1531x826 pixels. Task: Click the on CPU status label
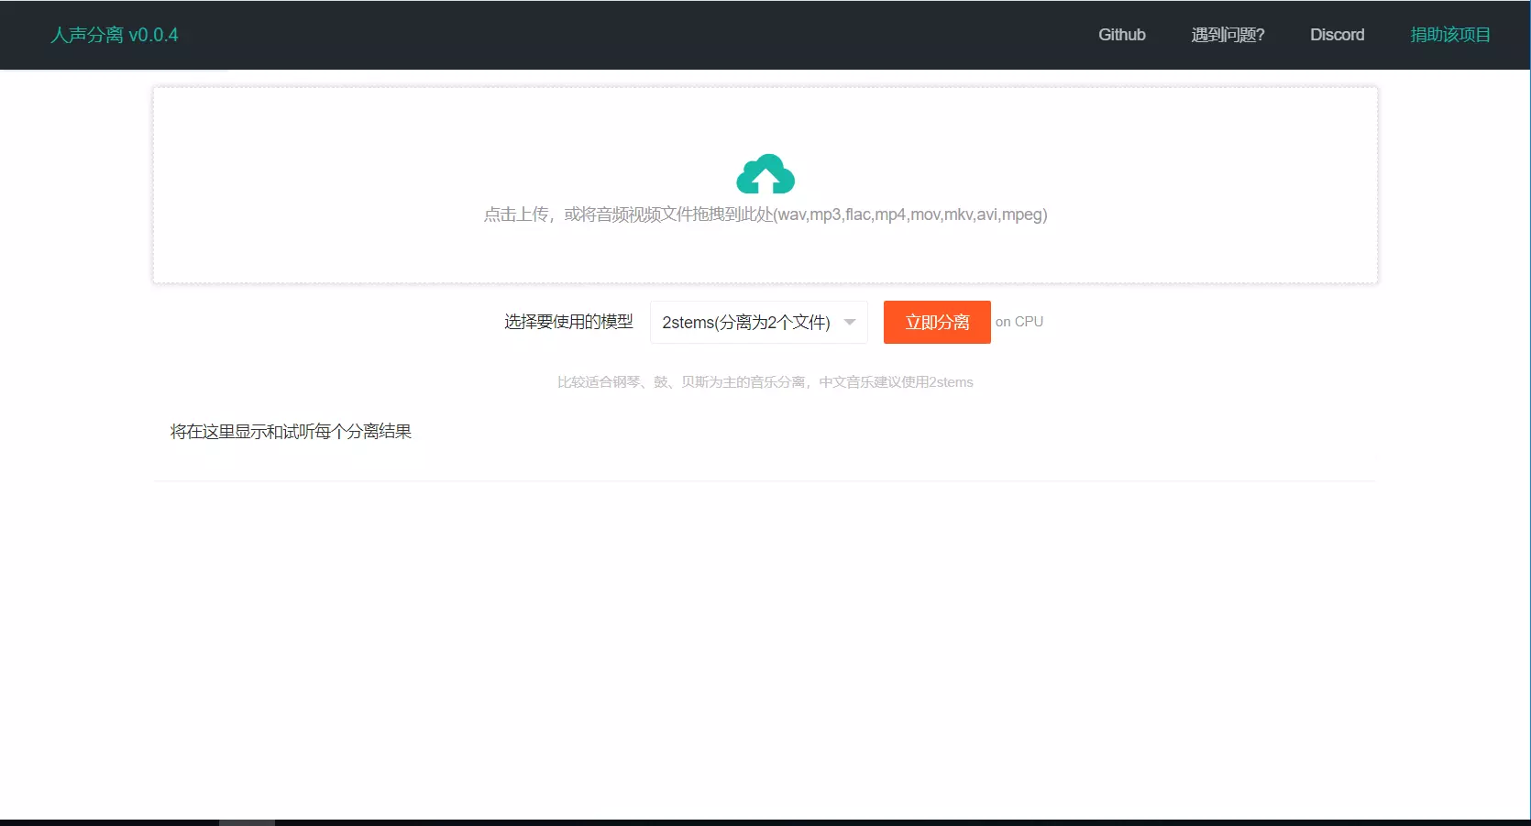(1019, 322)
